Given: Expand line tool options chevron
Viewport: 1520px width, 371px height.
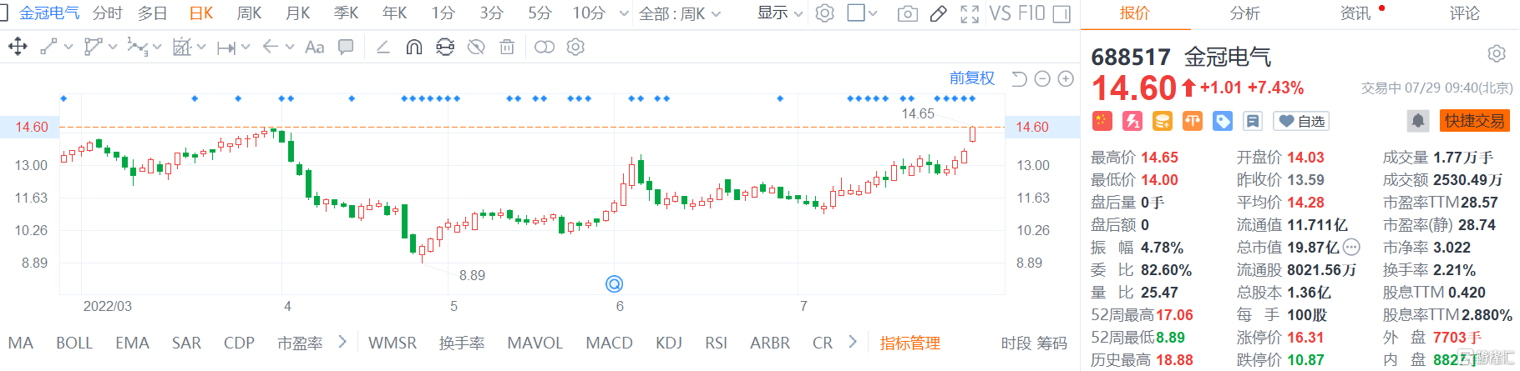Looking at the screenshot, I should pos(68,48).
